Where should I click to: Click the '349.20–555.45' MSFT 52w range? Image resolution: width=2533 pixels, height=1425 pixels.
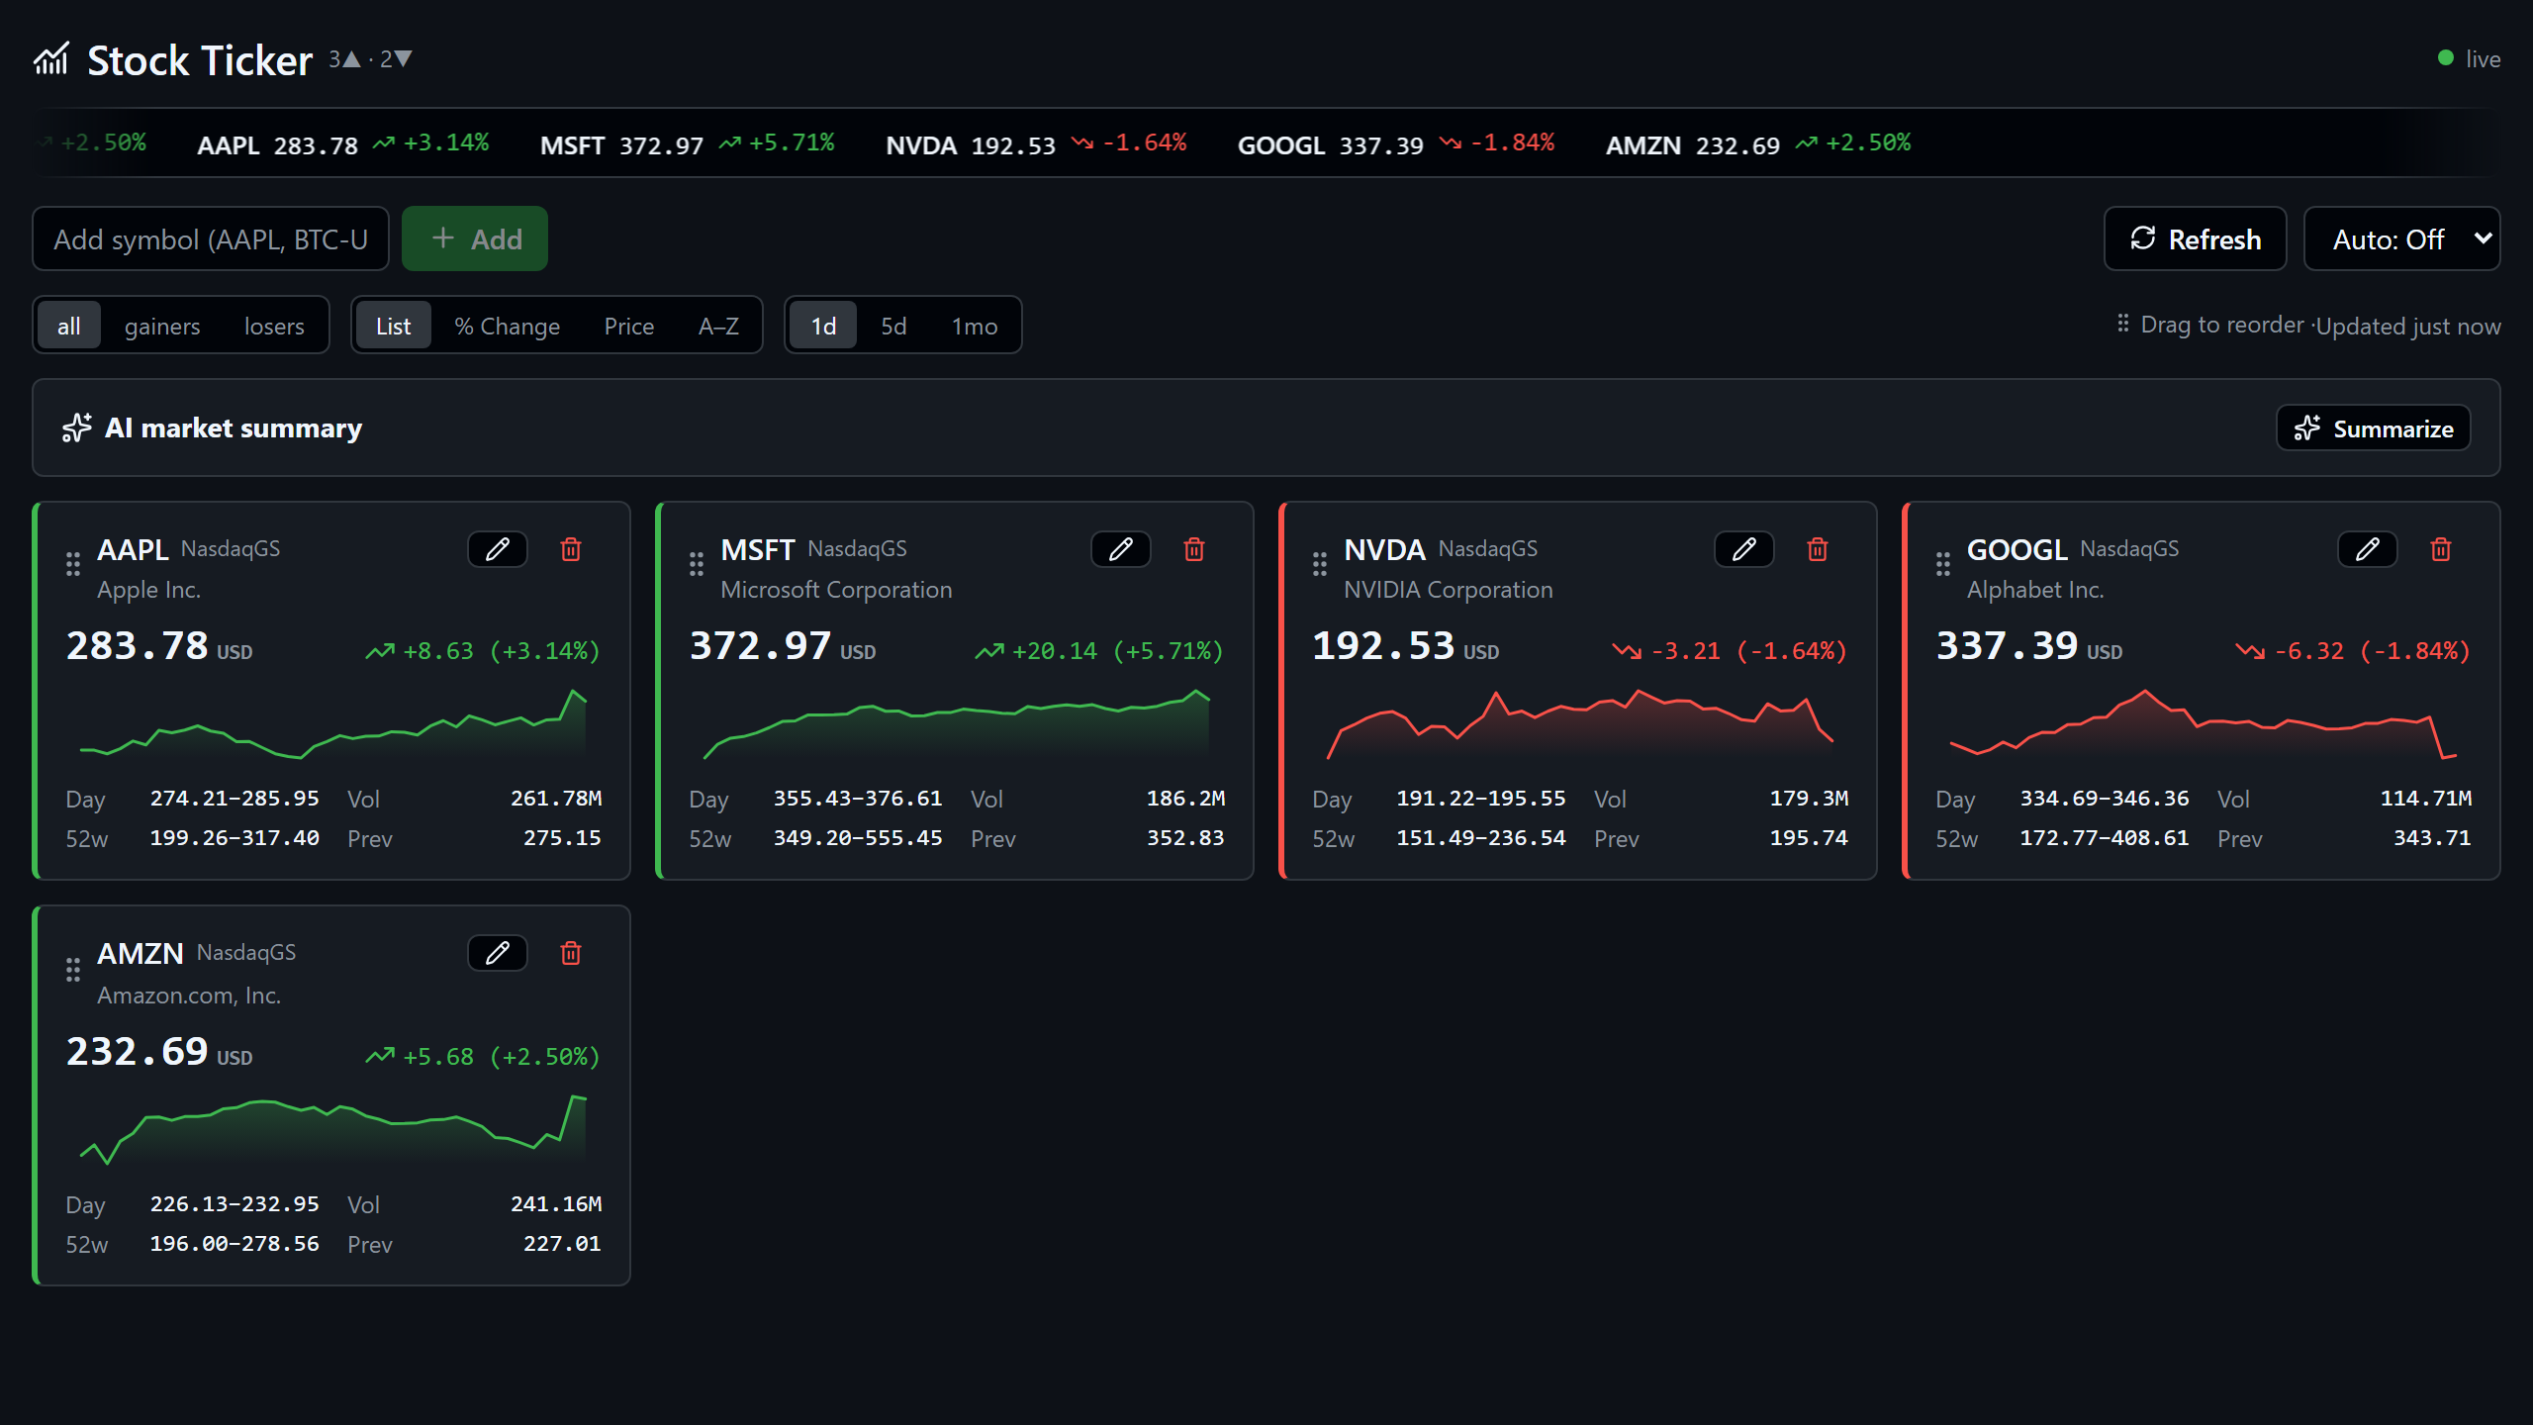(858, 838)
